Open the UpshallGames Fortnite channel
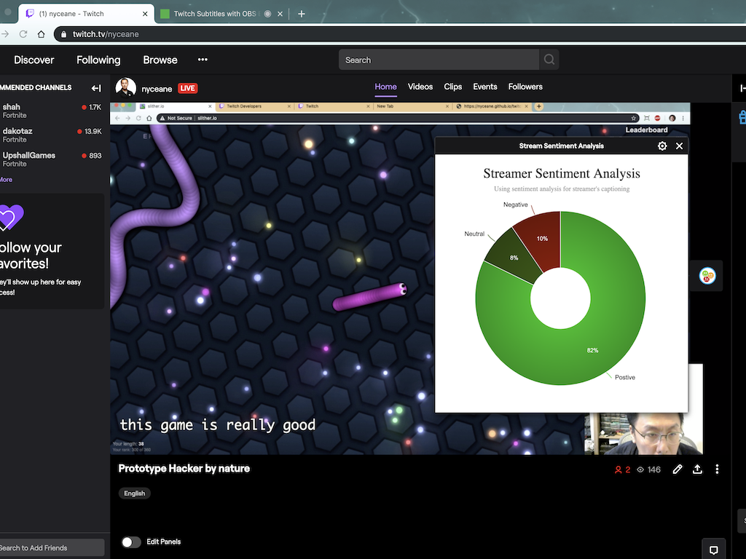 pos(52,159)
